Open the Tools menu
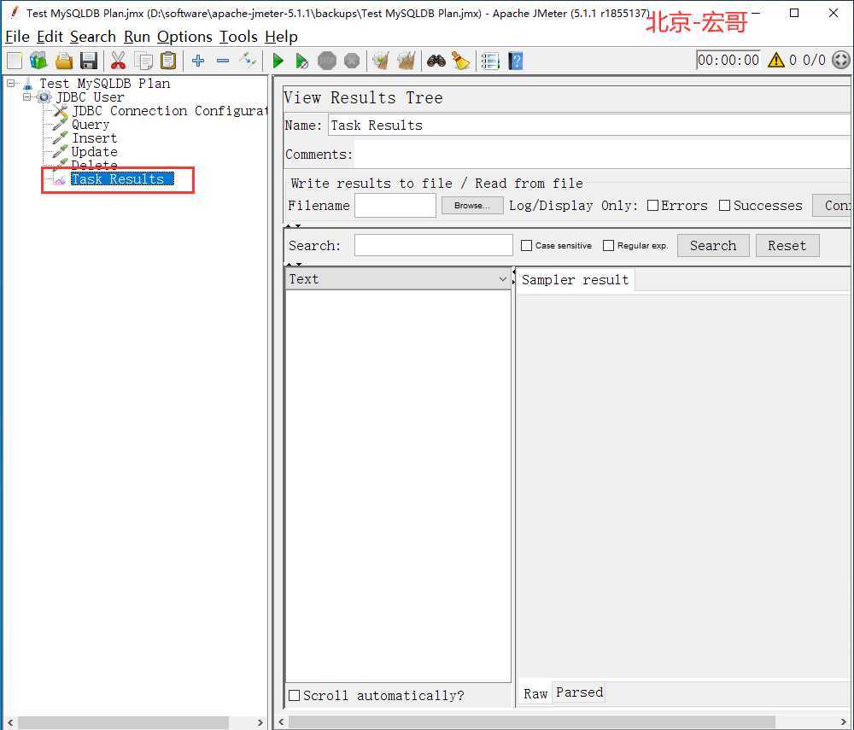This screenshot has width=854, height=730. point(238,37)
